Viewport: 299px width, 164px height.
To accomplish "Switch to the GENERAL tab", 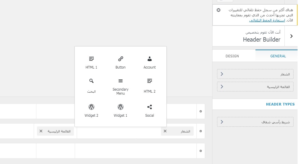I will (x=278, y=56).
